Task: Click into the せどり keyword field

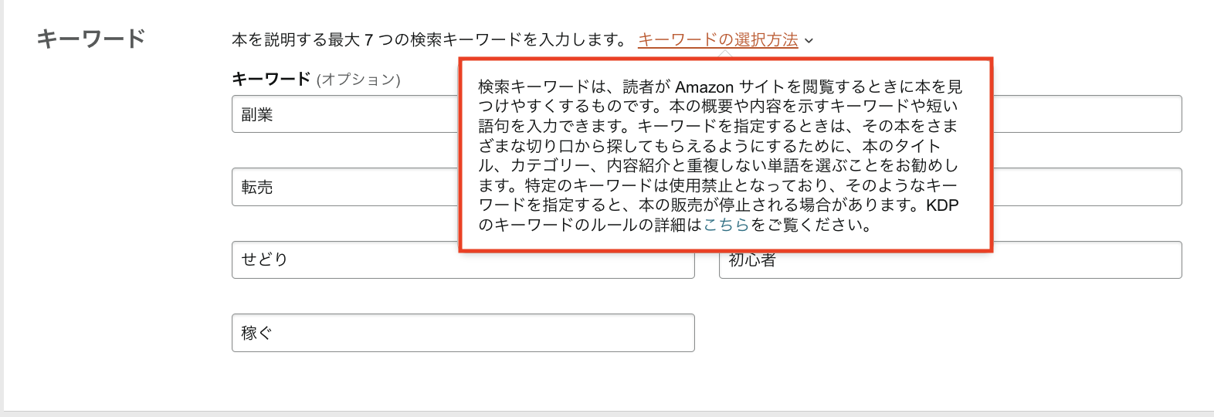Action: point(463,259)
